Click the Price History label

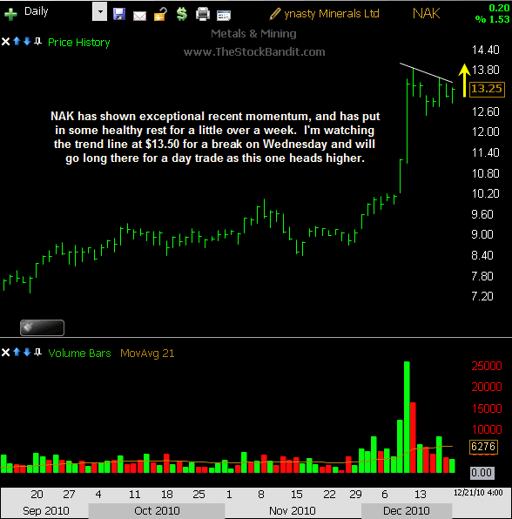[x=78, y=43]
